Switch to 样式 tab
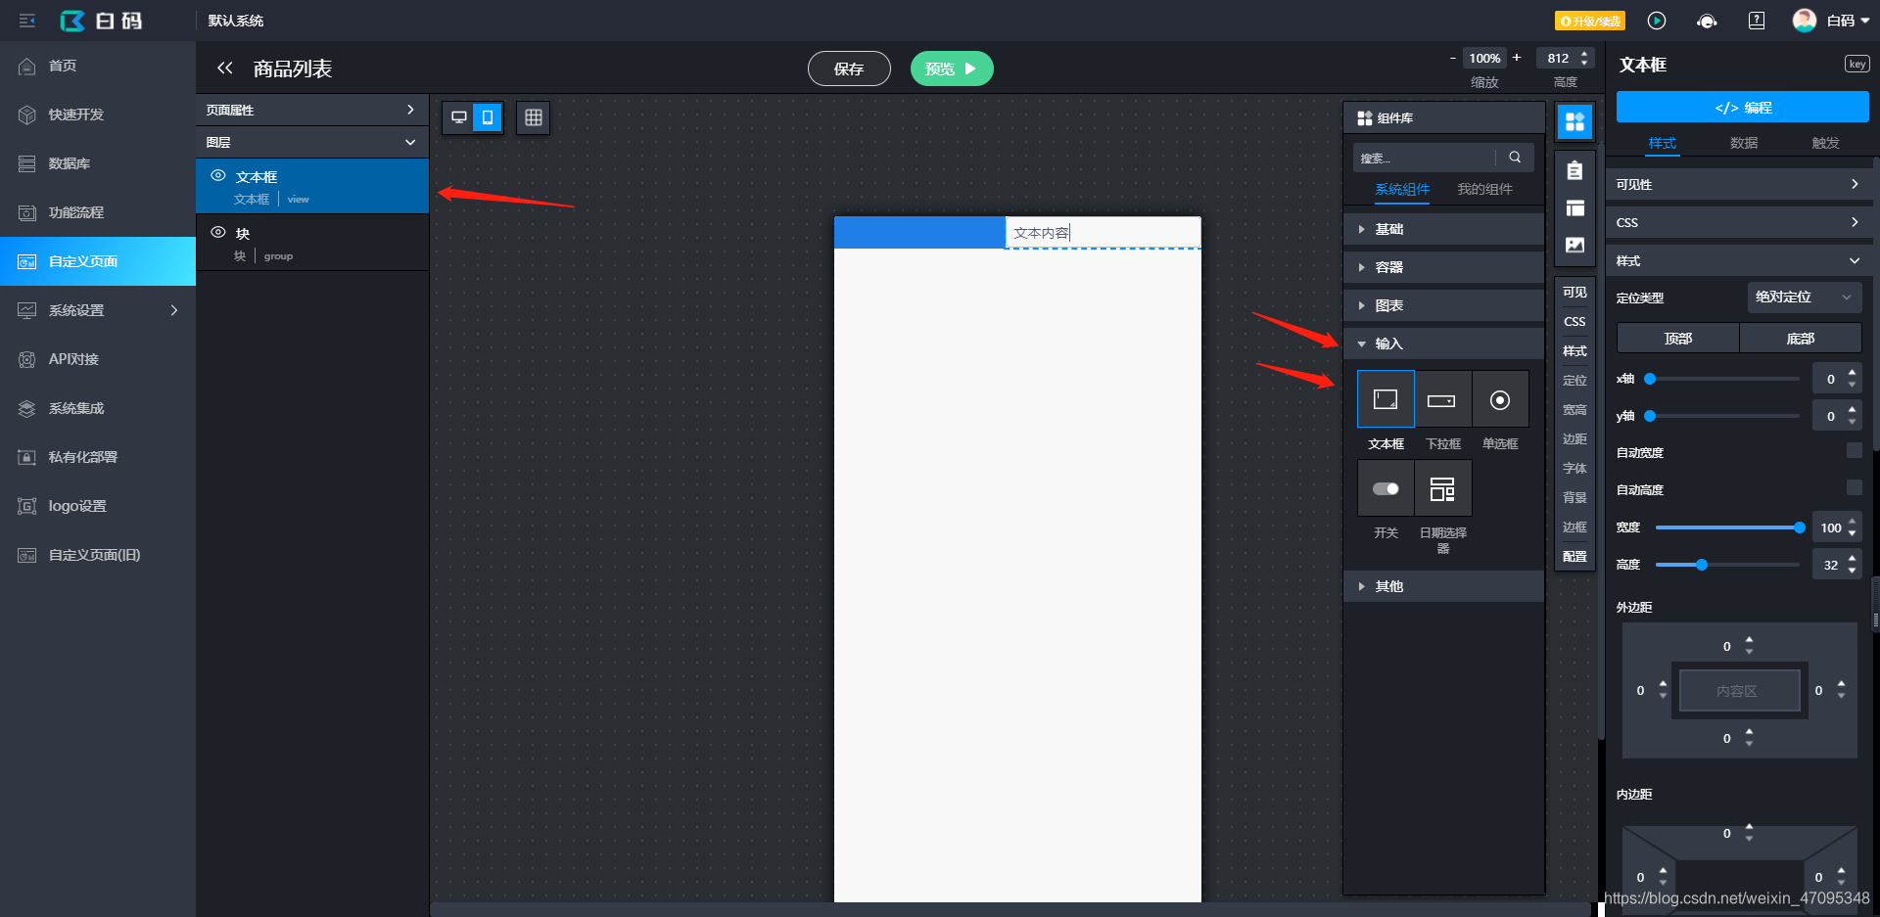The width and height of the screenshot is (1880, 917). click(1662, 143)
